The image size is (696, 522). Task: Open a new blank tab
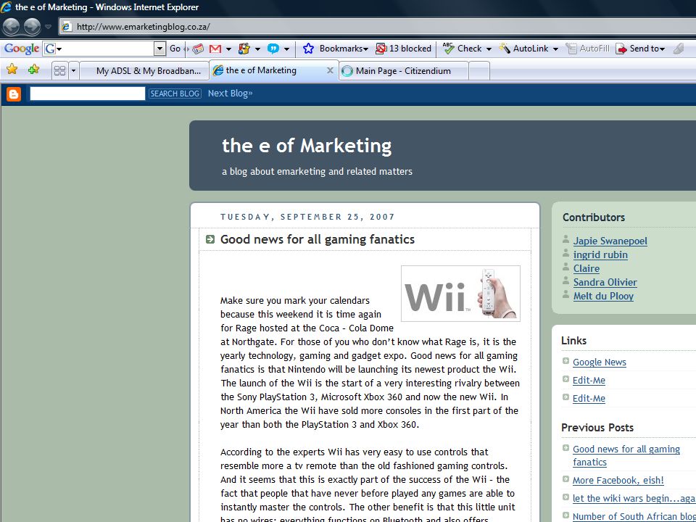[479, 70]
